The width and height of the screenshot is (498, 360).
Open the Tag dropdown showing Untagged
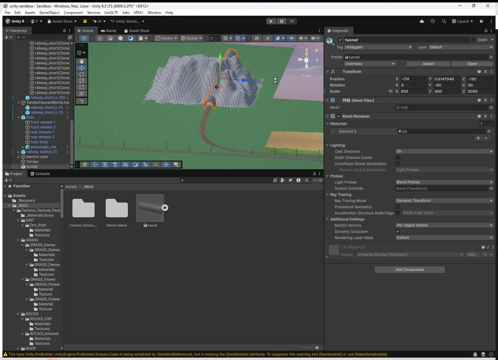378,47
